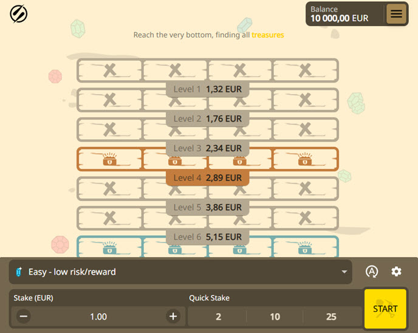418x333 pixels.
Task: Select quick stake 25
Action: click(x=331, y=317)
